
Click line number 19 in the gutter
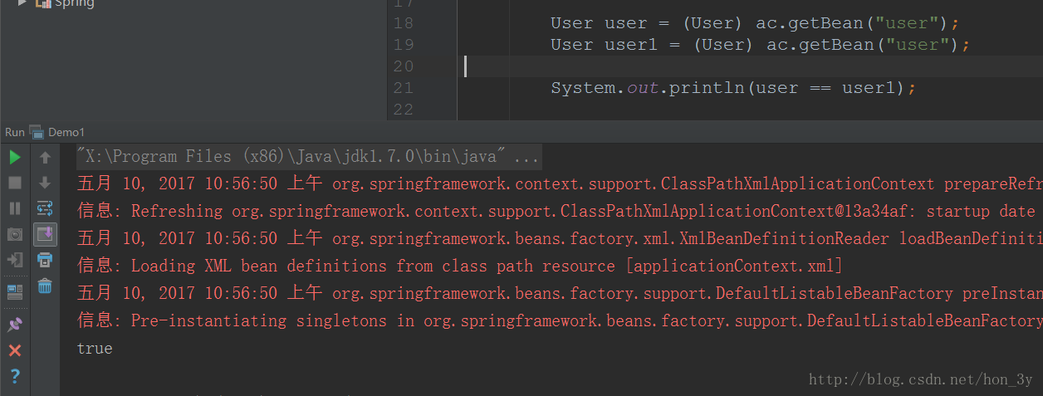[x=404, y=45]
